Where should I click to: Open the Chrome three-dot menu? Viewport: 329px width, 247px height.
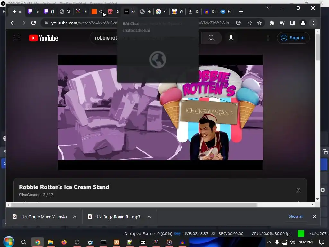point(313,23)
